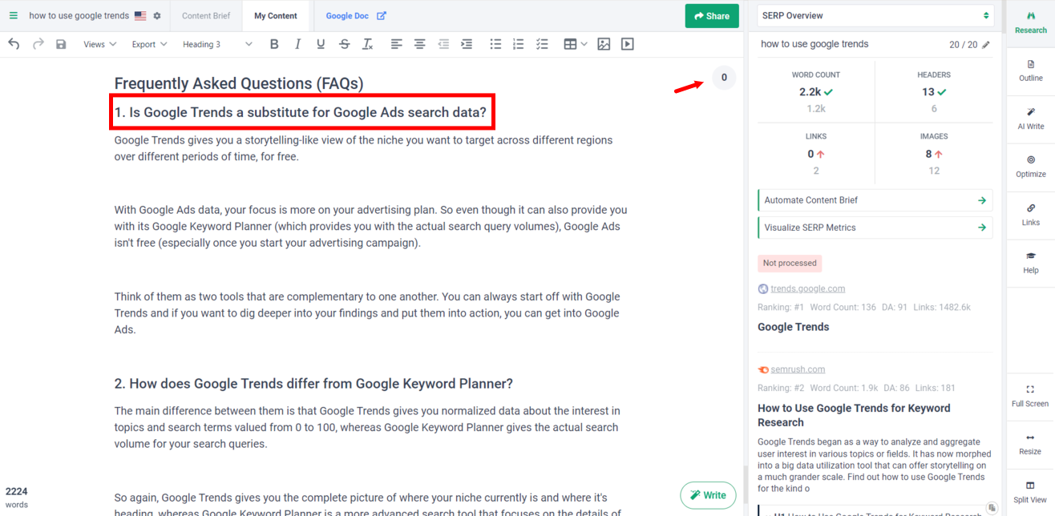Switch to the Content Brief tab
This screenshot has width=1055, height=516.
(x=207, y=15)
